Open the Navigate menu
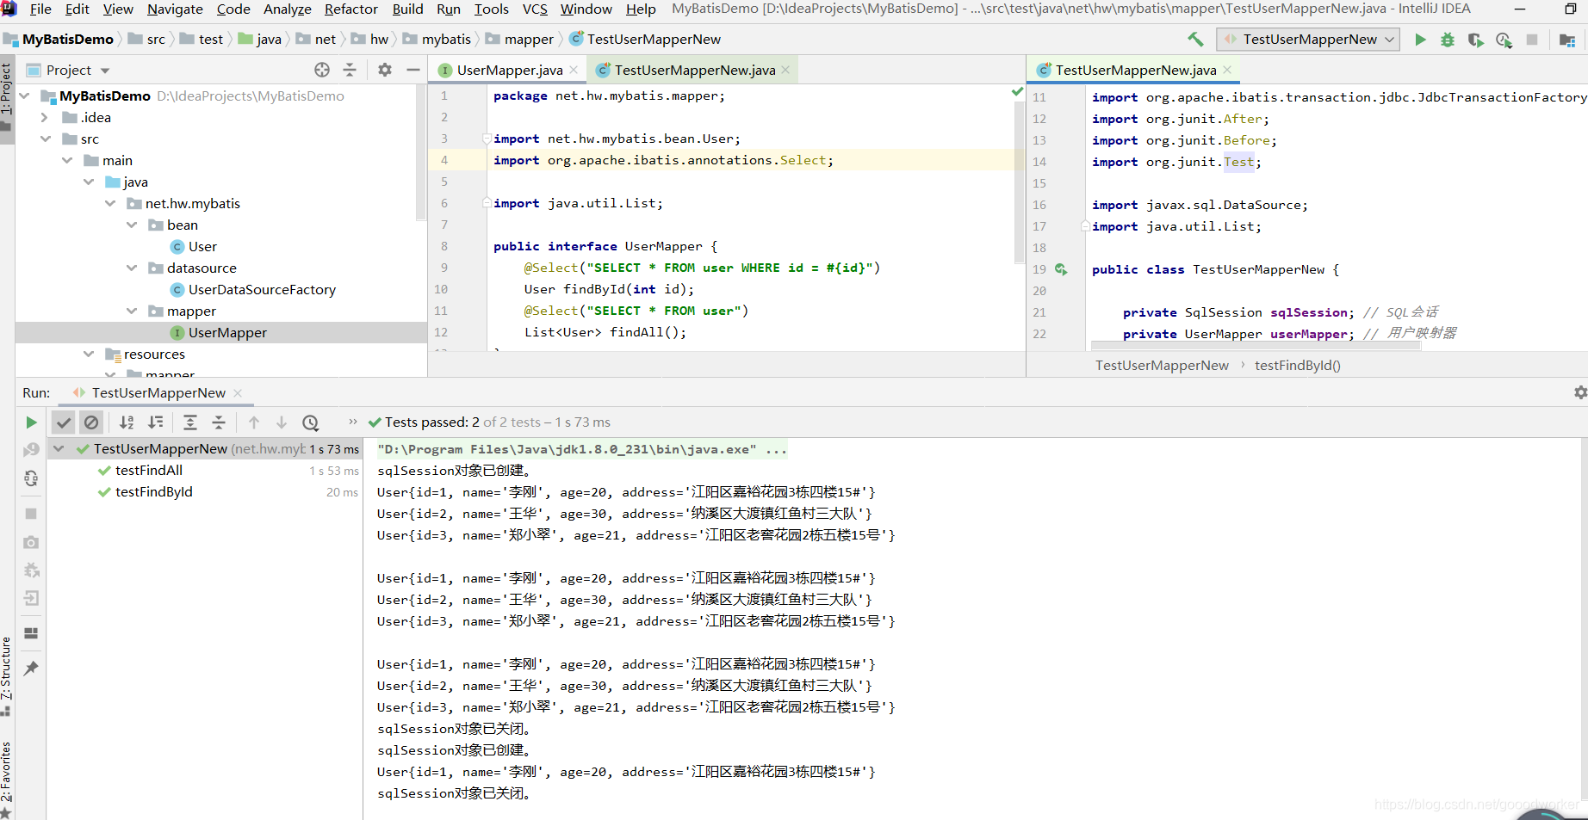 point(175,9)
